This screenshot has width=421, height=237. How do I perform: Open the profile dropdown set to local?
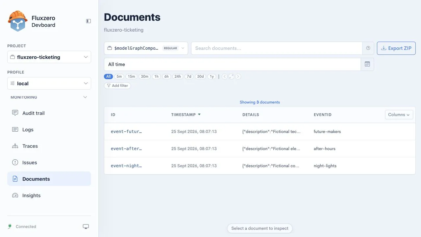coord(49,83)
